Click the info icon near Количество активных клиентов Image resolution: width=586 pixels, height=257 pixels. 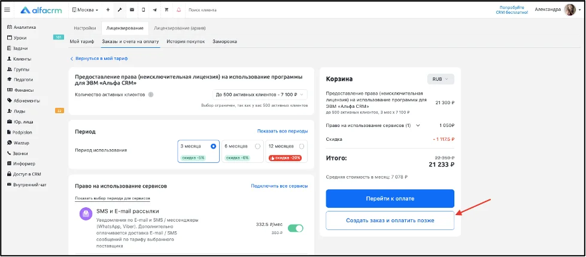pos(151,95)
